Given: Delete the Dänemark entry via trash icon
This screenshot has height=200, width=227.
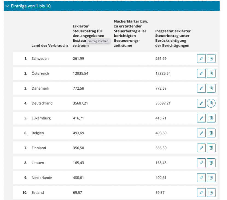Looking at the screenshot, I should [x=211, y=88].
